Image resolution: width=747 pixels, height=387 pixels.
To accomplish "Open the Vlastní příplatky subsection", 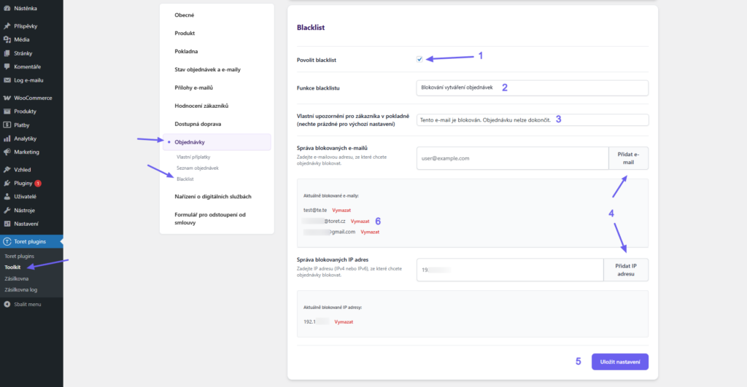I will (x=193, y=157).
